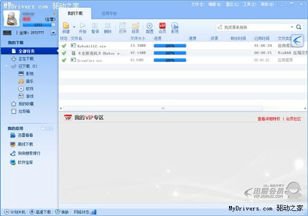The width and height of the screenshot is (308, 216).
Task: Open the 工具 menu
Action: click(250, 4)
